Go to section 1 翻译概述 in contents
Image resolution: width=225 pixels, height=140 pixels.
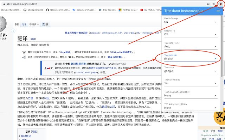25,136
